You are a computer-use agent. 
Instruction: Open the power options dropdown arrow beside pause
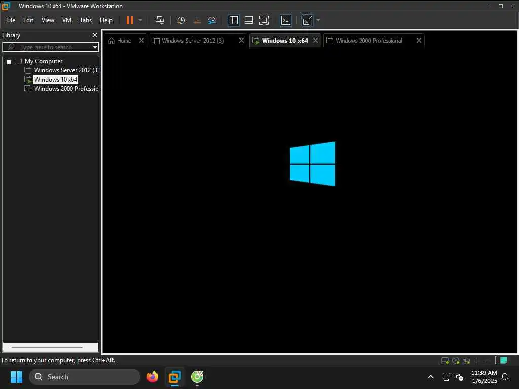[140, 20]
